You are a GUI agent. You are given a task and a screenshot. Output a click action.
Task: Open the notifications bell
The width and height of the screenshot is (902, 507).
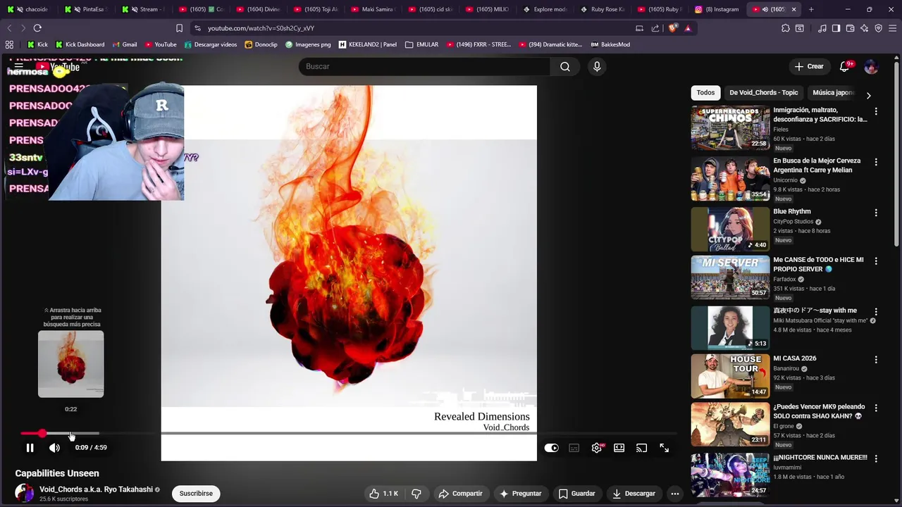click(x=845, y=66)
